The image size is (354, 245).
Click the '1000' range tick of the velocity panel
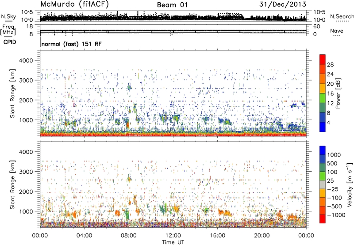[26, 211]
